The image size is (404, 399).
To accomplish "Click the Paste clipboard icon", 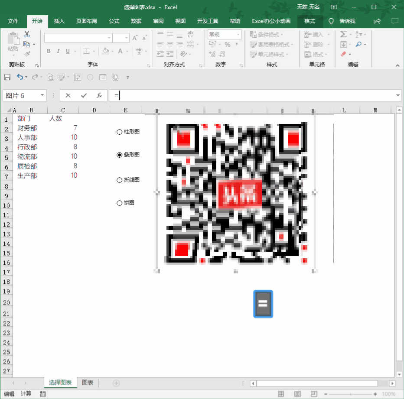I will (x=13, y=39).
